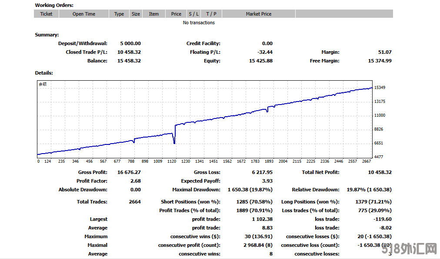Click the Total Trades label
The height and width of the screenshot is (259, 440).
click(x=92, y=202)
